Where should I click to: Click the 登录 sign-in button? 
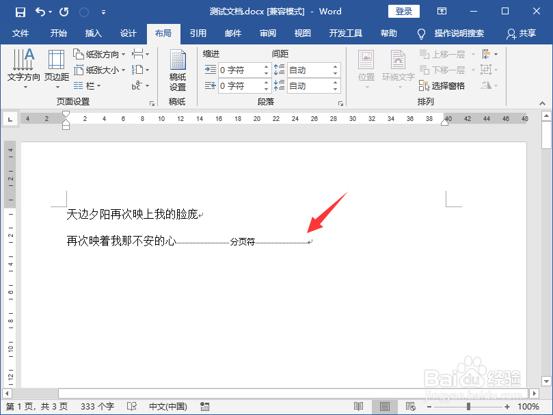[x=403, y=11]
